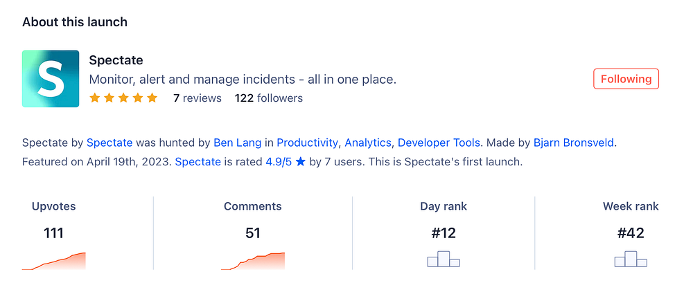Browse the Developer Tools topic
693x292 pixels.
pos(439,143)
